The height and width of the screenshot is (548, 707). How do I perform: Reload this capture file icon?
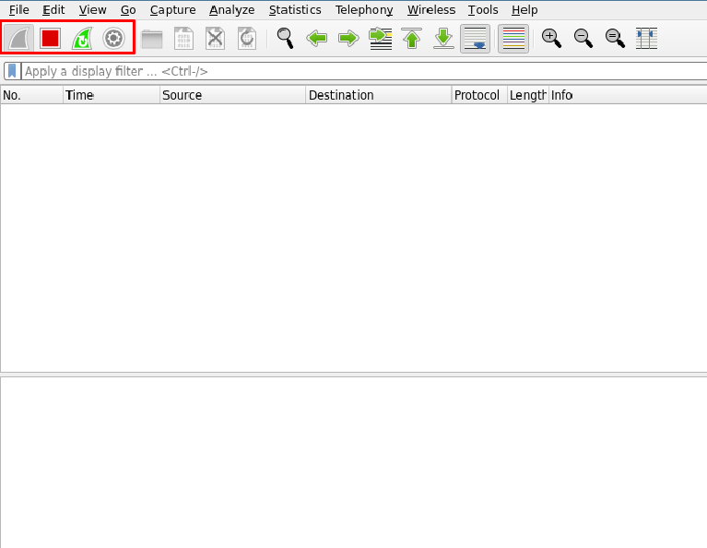[247, 39]
